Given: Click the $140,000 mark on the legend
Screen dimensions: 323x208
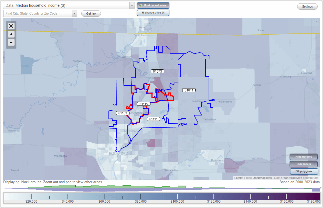Looking at the screenshot, I should point(250,201).
